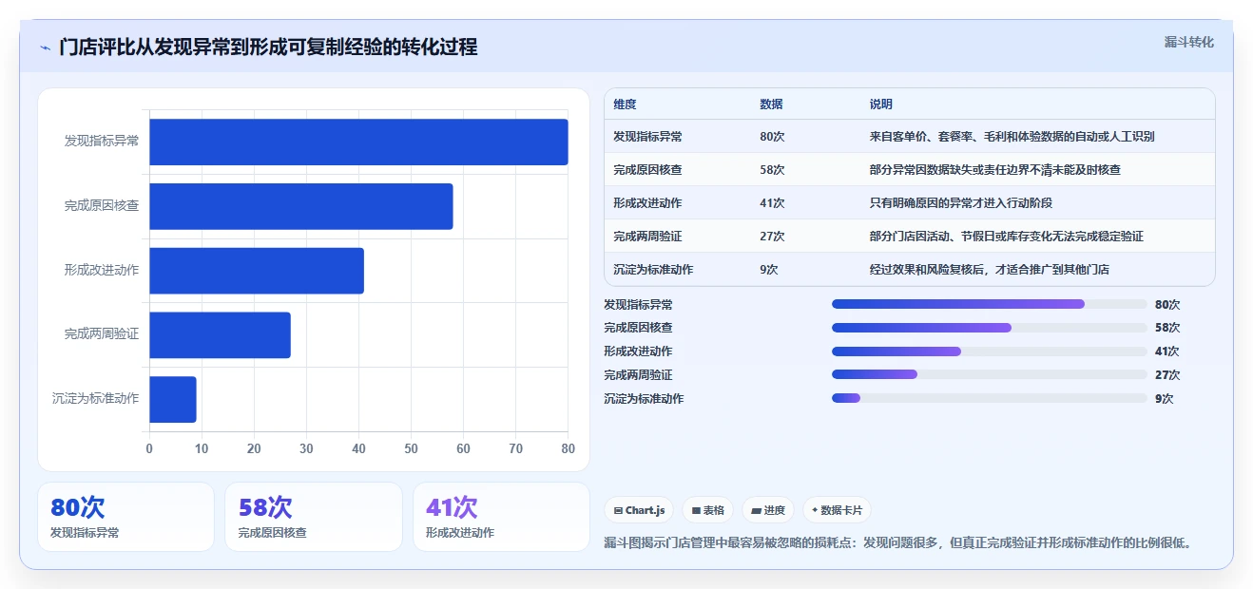
Task: Select the 表格 chip
Action: [707, 510]
